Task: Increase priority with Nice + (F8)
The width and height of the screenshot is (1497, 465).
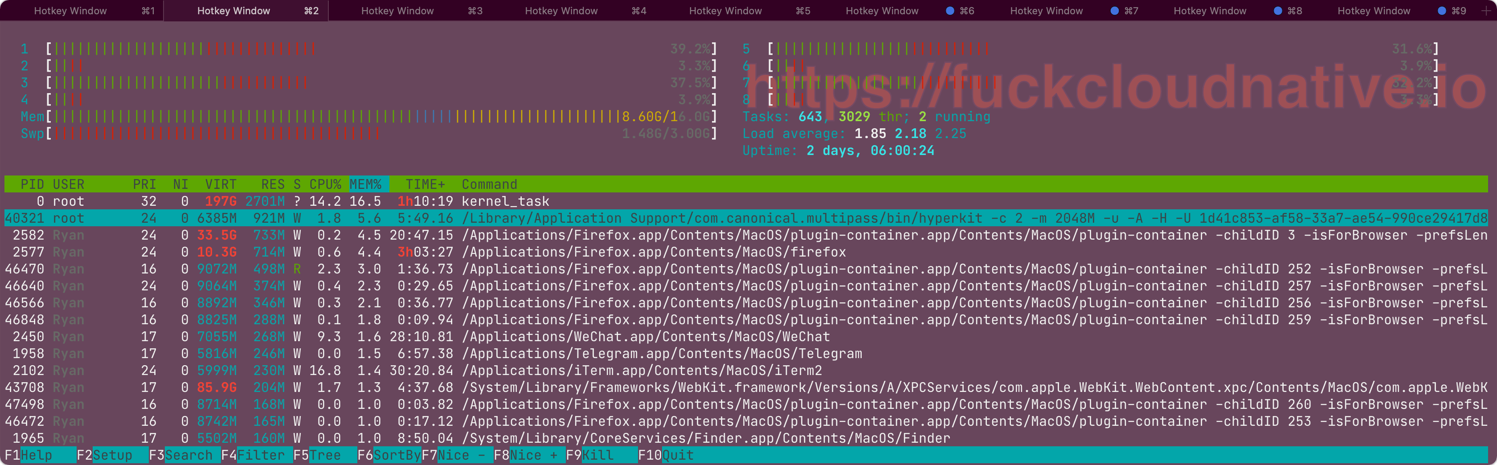Action: 536,455
